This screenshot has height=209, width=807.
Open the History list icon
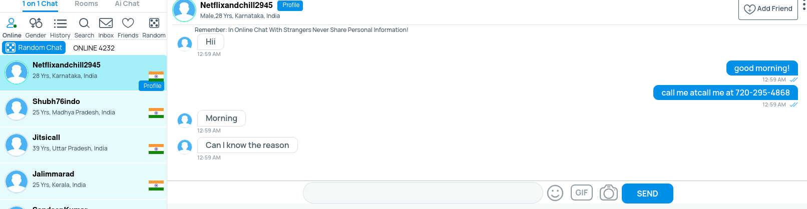pyautogui.click(x=60, y=23)
